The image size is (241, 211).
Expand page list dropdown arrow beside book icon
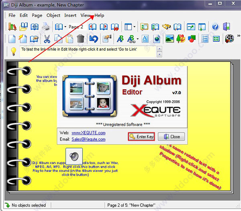point(65,27)
